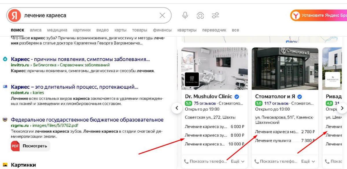Click verified badge next to Стоматолог и Я
Viewport: 347px width, 169px height.
(x=300, y=96)
